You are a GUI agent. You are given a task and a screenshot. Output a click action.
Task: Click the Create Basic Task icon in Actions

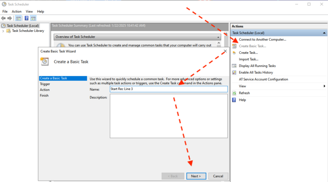pos(234,46)
